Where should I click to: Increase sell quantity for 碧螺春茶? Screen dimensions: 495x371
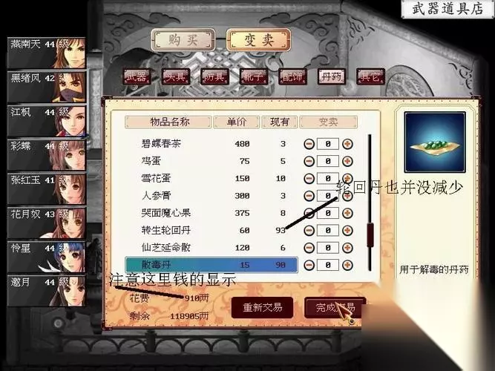pyautogui.click(x=347, y=144)
